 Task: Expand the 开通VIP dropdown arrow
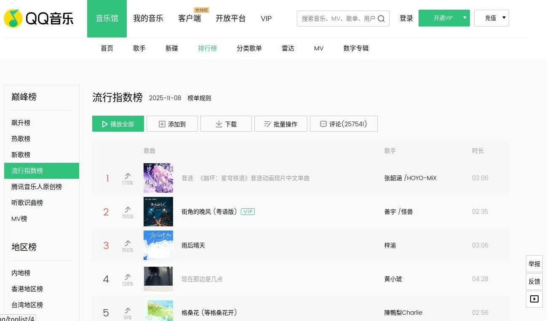(464, 18)
